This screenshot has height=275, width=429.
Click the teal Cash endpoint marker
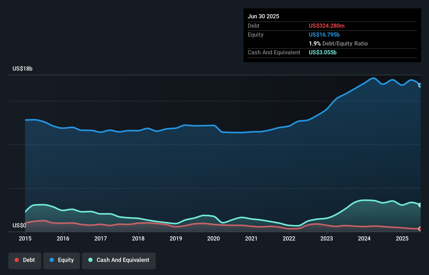coord(420,205)
